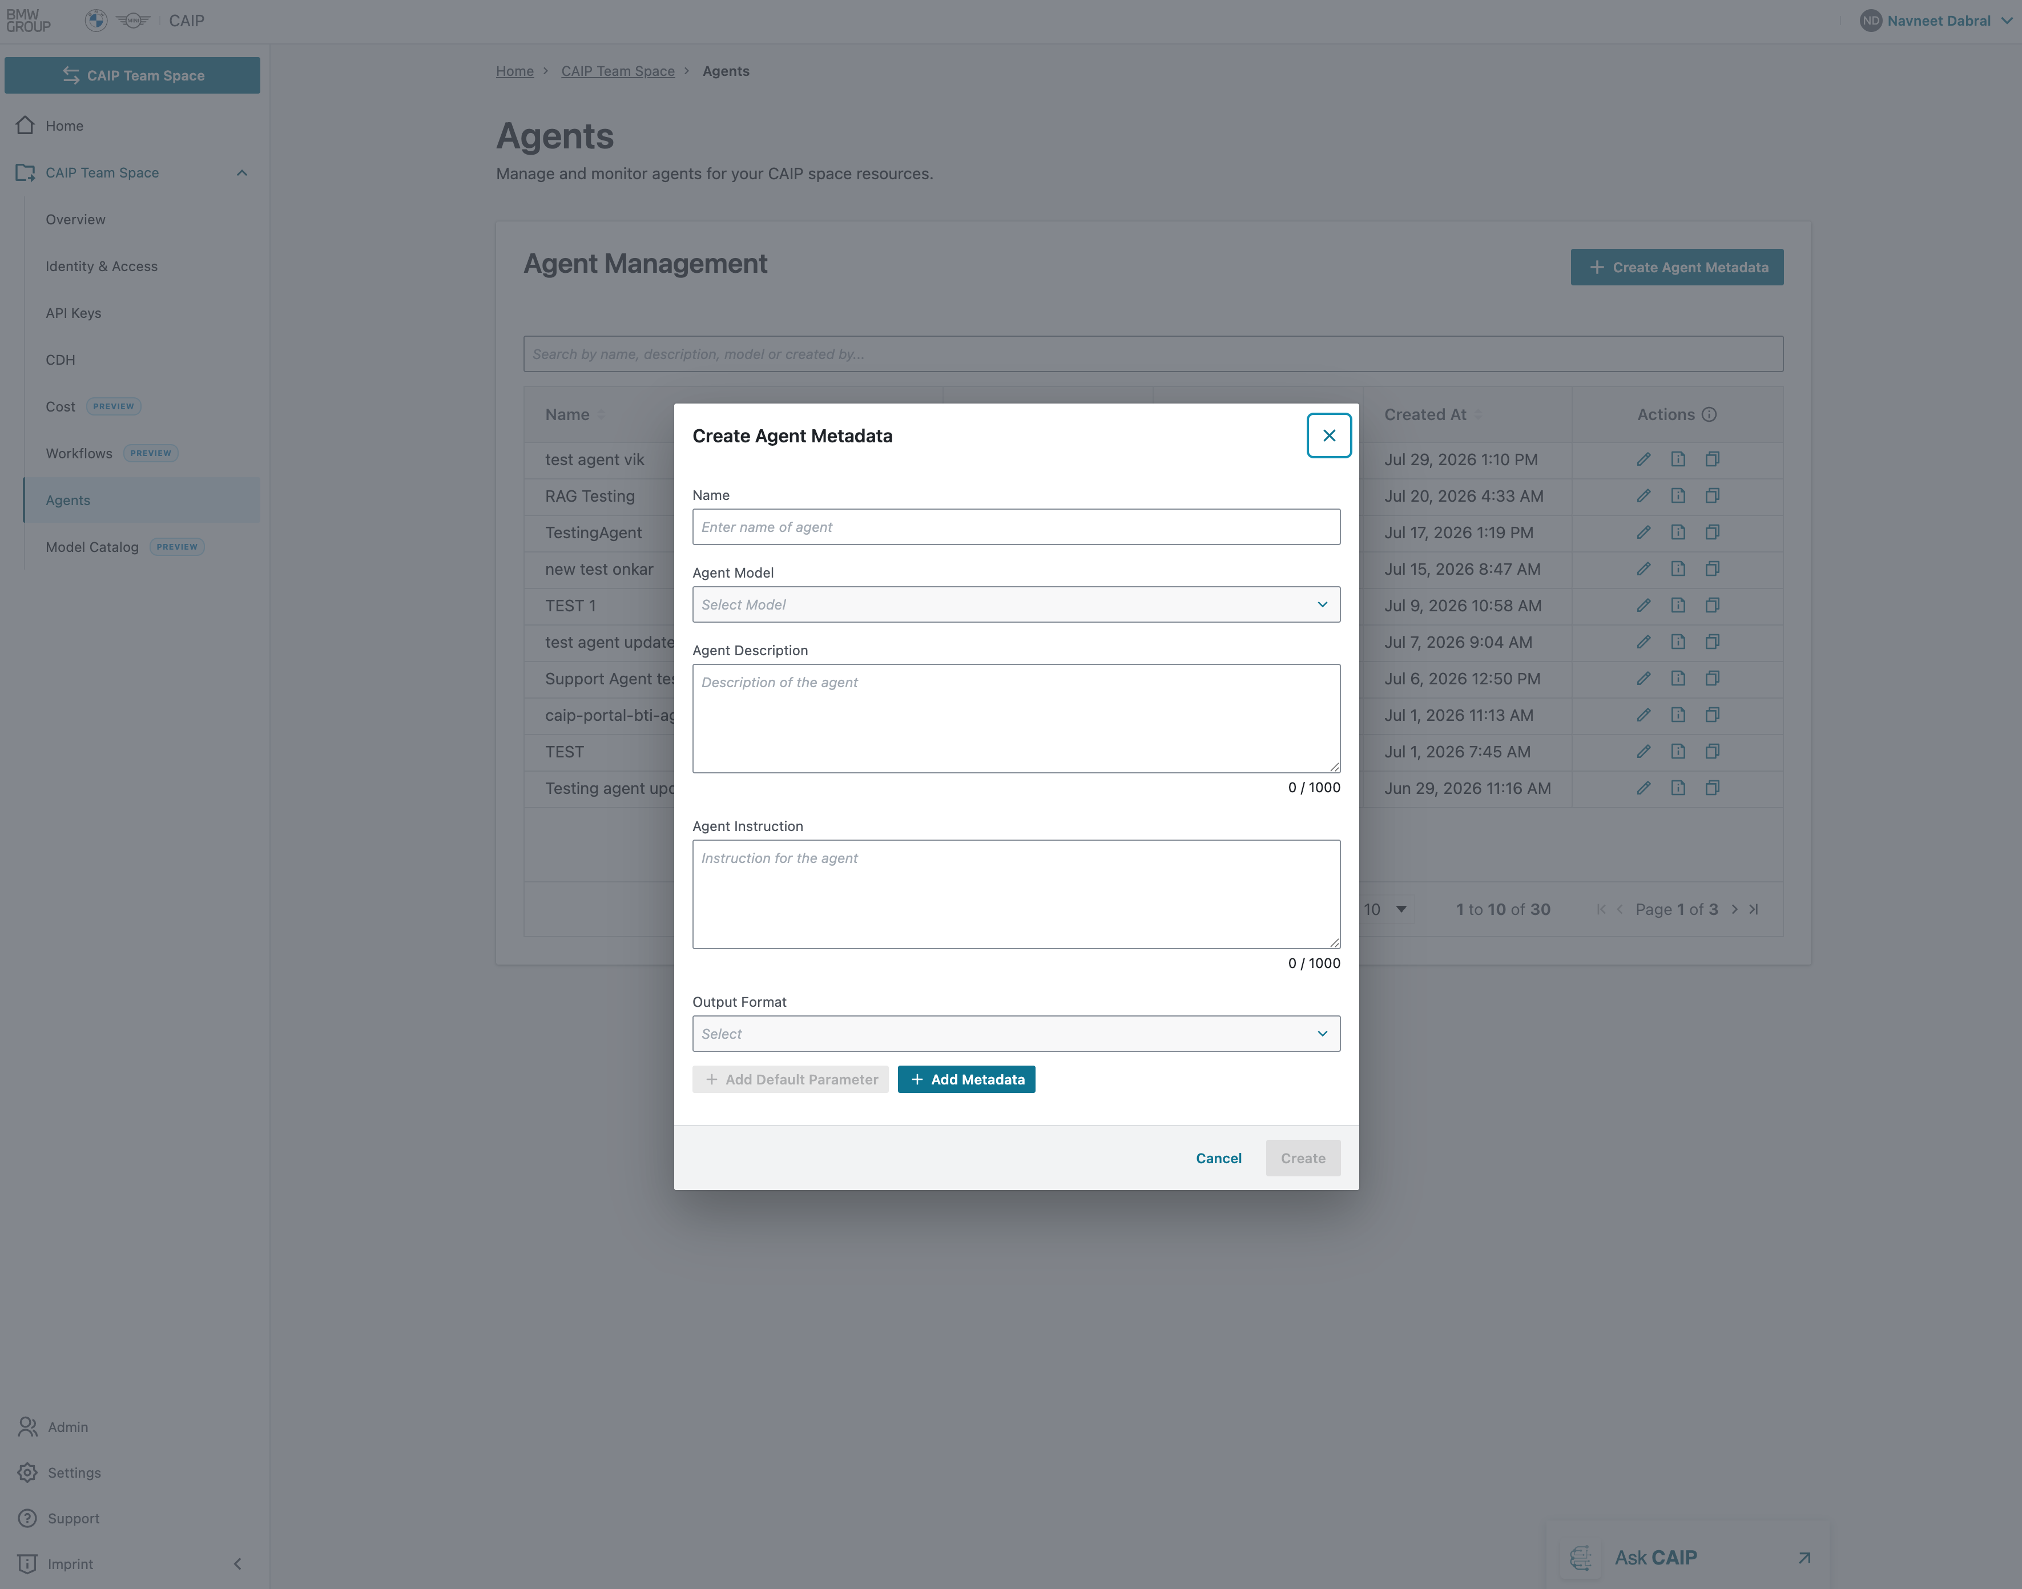Image resolution: width=2022 pixels, height=1589 pixels.
Task: View details of Jun 29, 2026 agent
Action: (x=1678, y=788)
